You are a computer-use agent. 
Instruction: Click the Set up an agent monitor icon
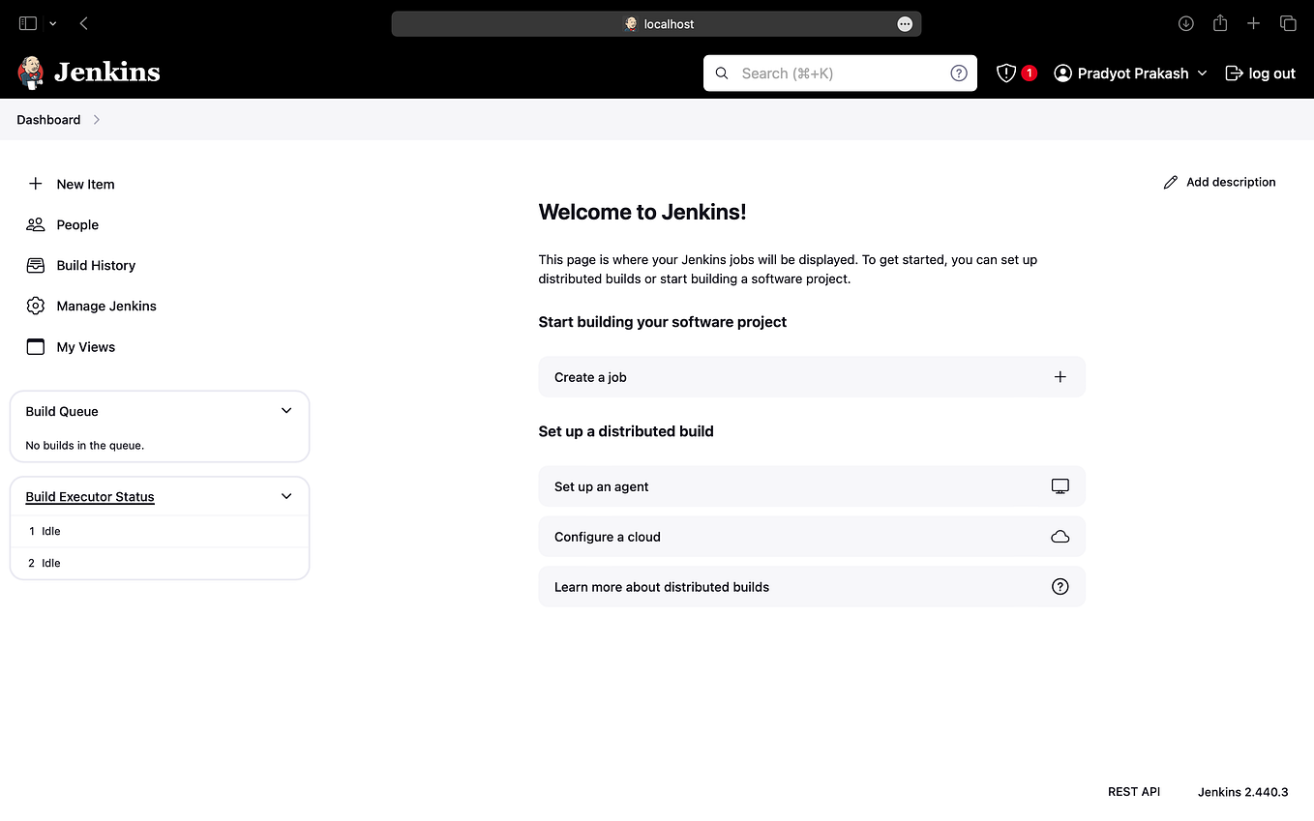pyautogui.click(x=1060, y=485)
